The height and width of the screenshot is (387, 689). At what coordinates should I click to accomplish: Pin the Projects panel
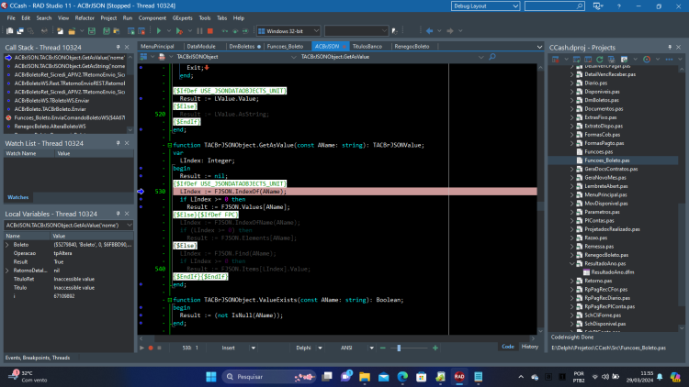[x=670, y=47]
